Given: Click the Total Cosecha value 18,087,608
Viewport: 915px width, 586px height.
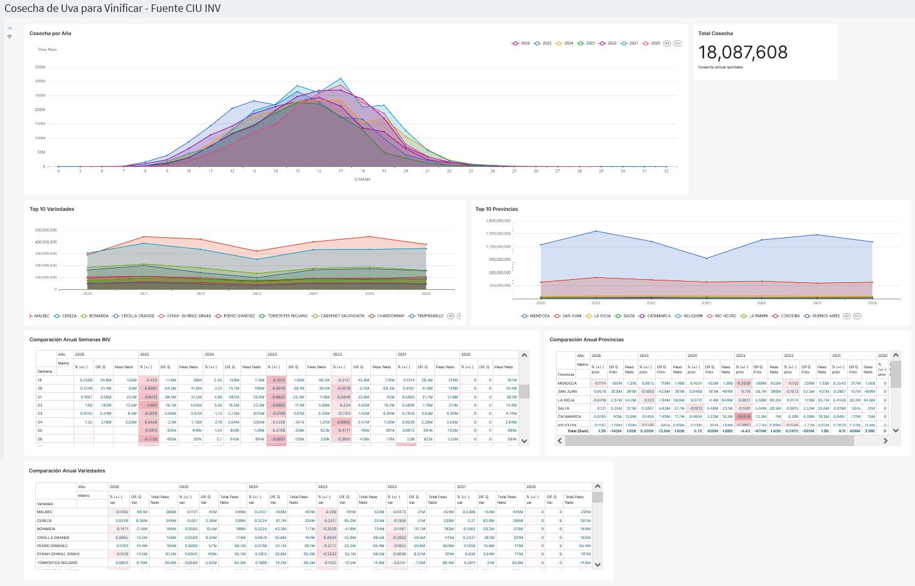Looking at the screenshot, I should click(743, 52).
